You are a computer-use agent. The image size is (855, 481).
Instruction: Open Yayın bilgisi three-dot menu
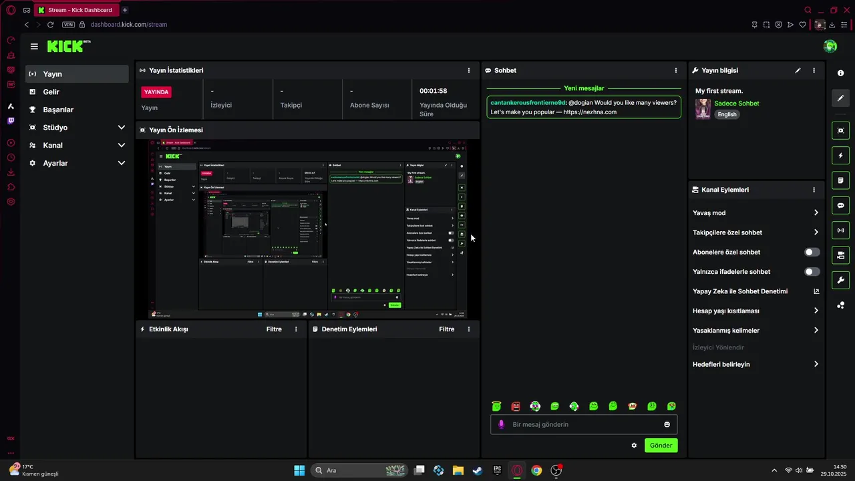point(814,70)
